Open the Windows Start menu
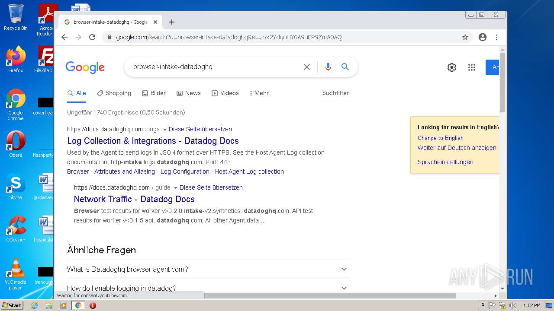554x311 pixels. point(12,305)
